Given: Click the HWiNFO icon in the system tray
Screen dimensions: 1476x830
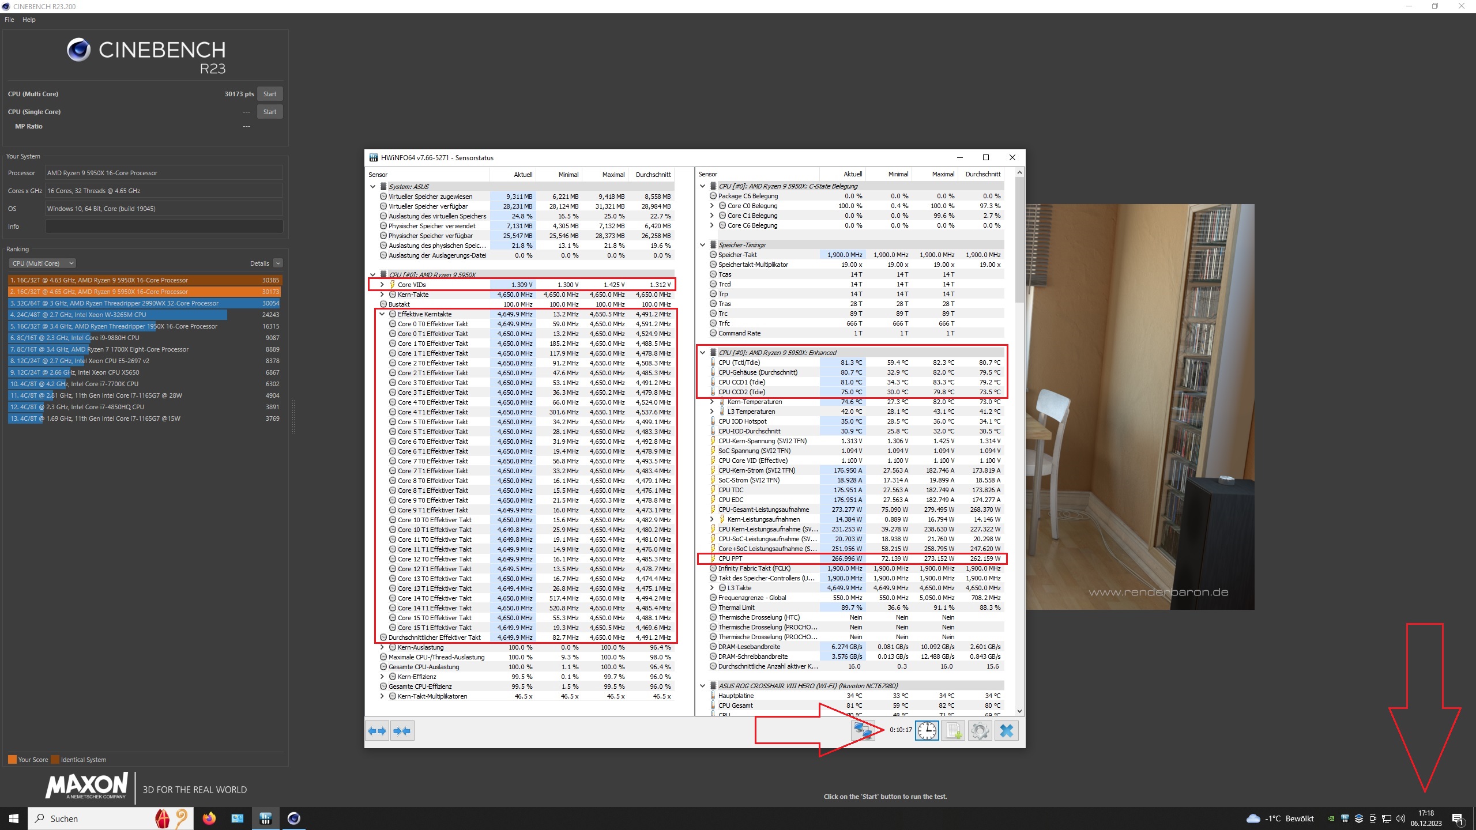Looking at the screenshot, I should pos(1345,818).
